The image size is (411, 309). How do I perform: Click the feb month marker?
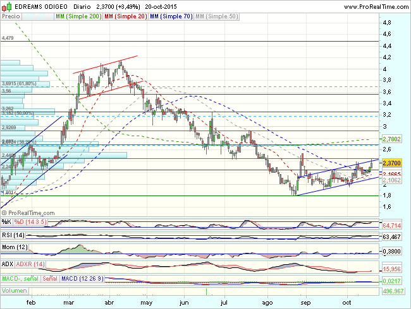tap(31, 303)
